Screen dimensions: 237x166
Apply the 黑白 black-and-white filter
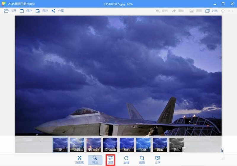176,145
